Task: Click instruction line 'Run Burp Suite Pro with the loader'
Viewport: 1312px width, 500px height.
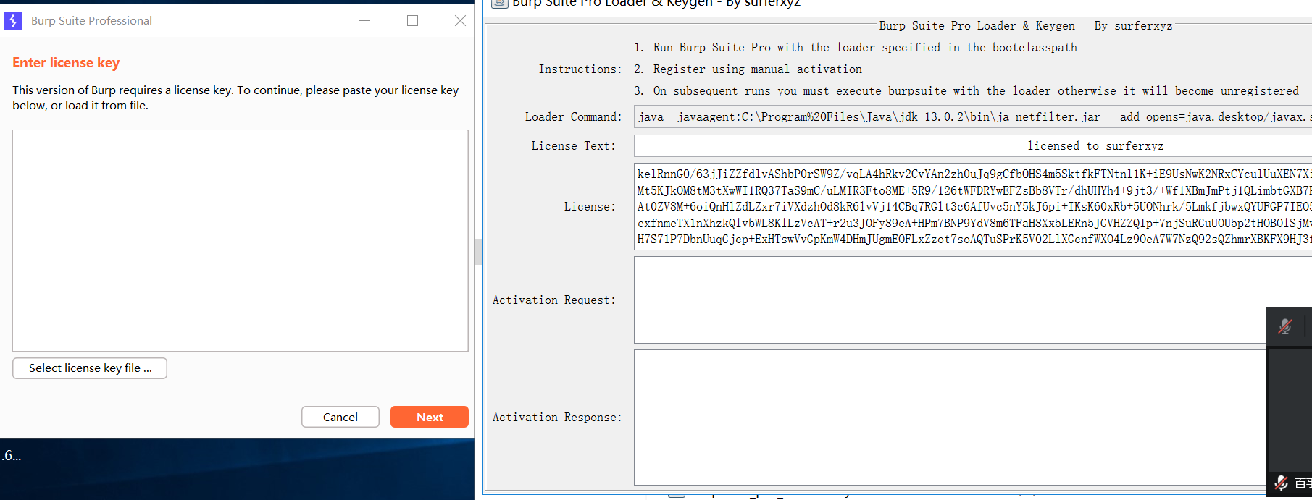Action: (x=856, y=48)
